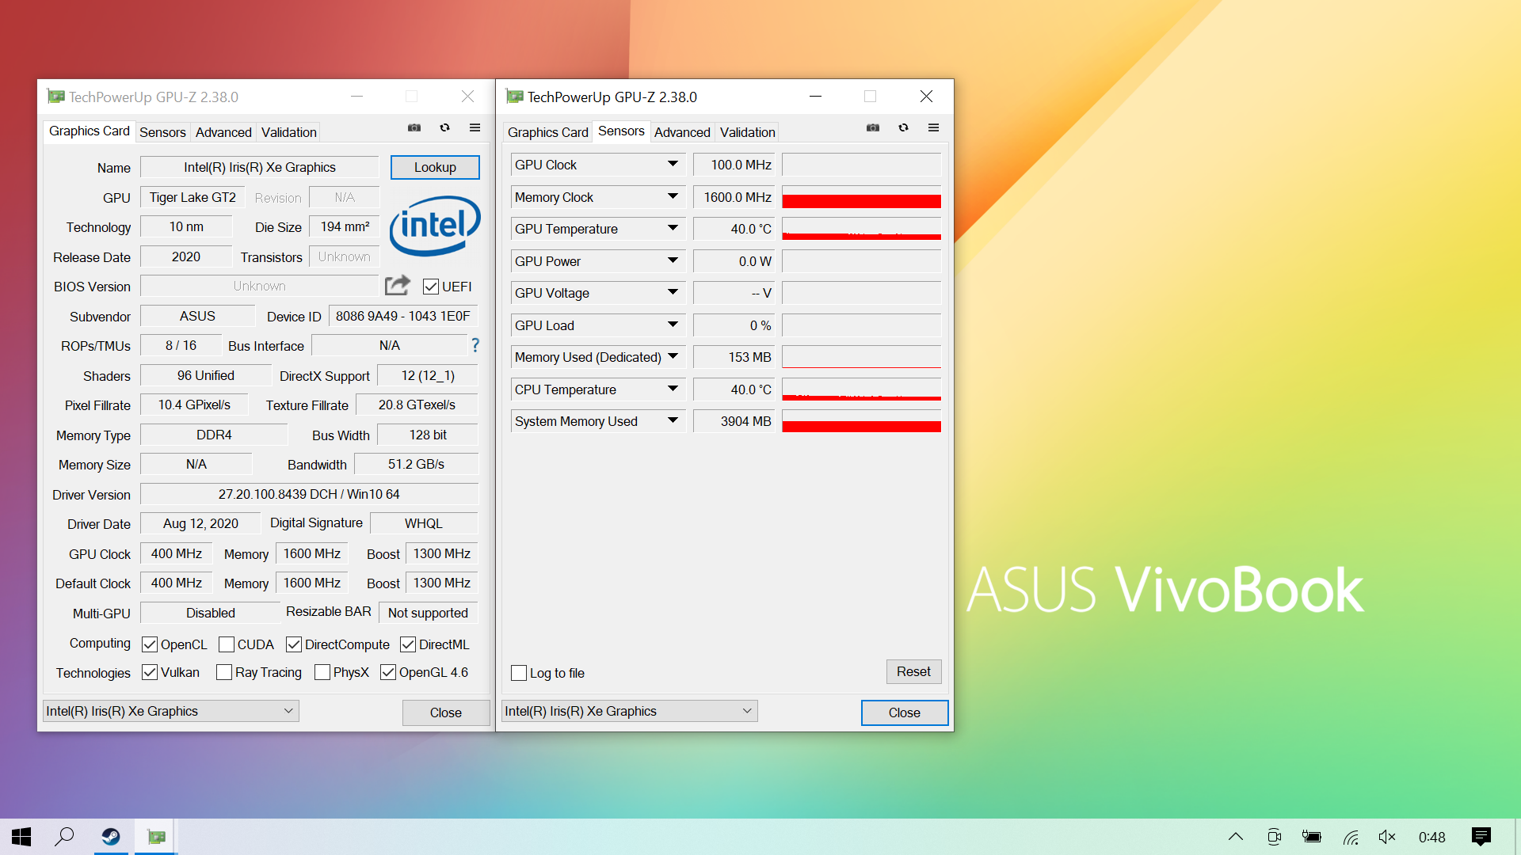Click the refresh icon in the left window
The height and width of the screenshot is (855, 1521).
point(444,127)
